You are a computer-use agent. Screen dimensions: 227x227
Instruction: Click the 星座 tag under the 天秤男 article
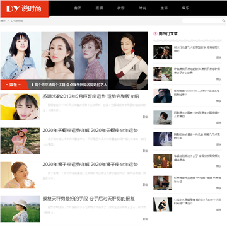(x=145, y=219)
